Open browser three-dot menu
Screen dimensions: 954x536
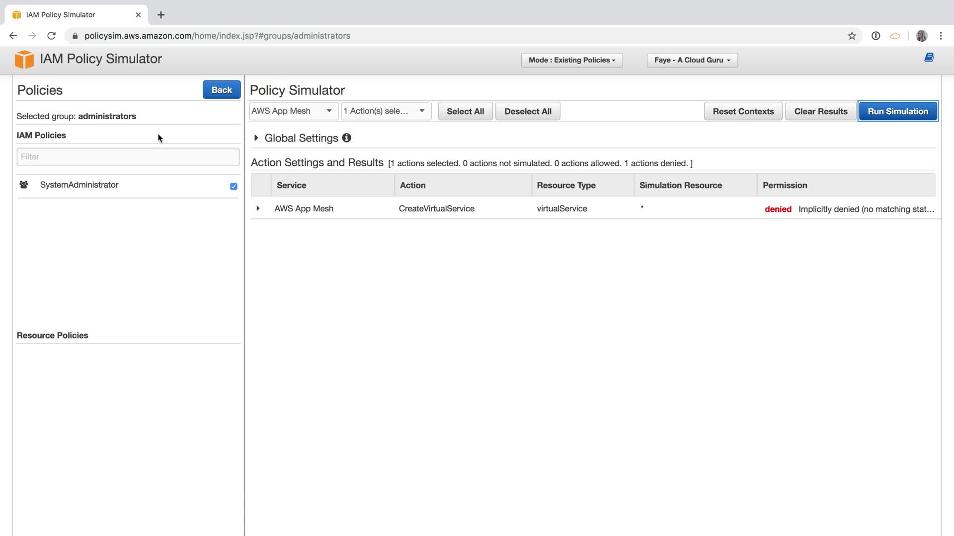[x=941, y=36]
